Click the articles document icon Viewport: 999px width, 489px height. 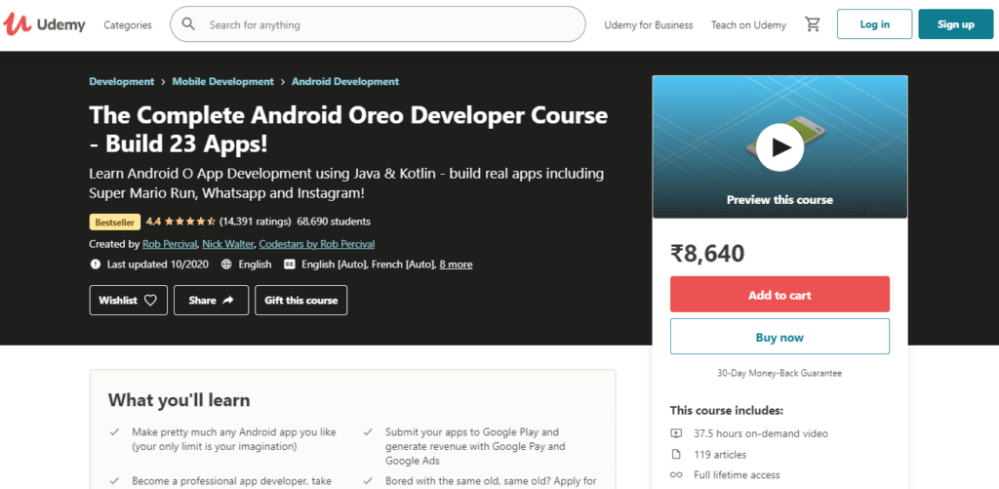(x=676, y=455)
